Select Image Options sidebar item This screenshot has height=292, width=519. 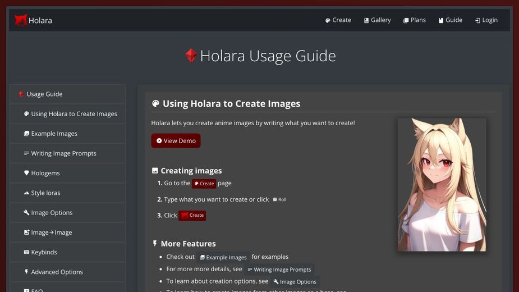point(67,212)
